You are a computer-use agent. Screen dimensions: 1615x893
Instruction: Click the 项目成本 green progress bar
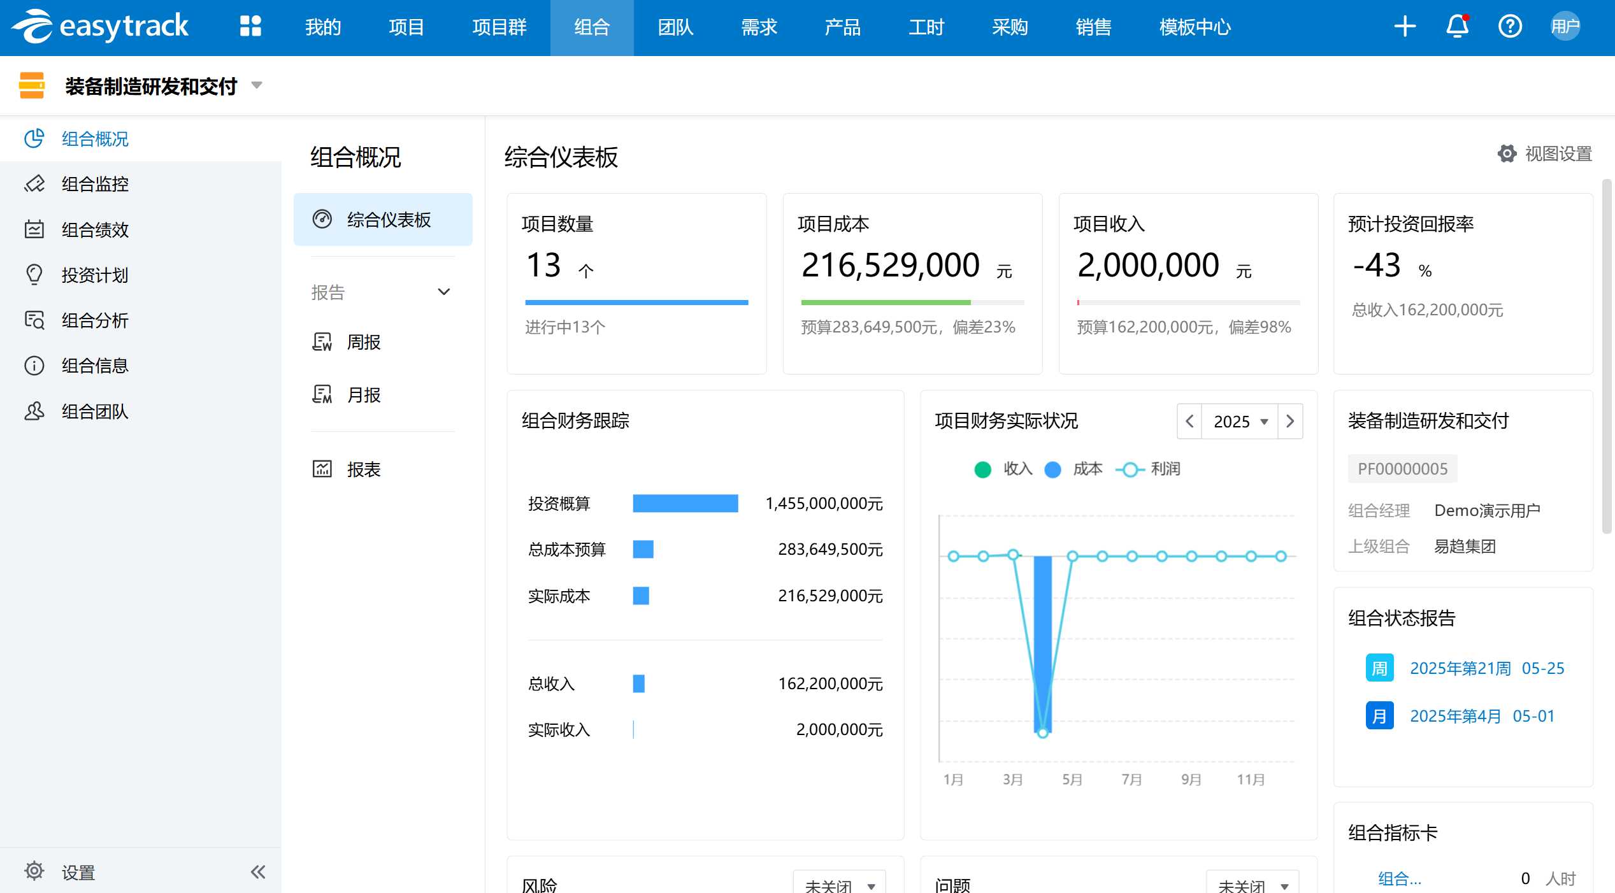coord(886,303)
